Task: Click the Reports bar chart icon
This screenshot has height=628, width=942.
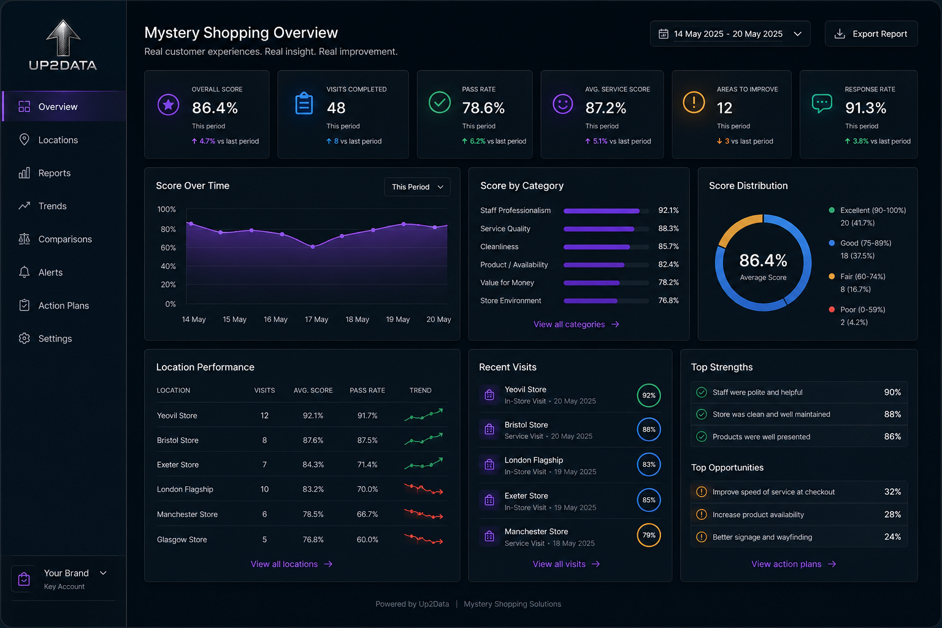Action: [x=24, y=173]
